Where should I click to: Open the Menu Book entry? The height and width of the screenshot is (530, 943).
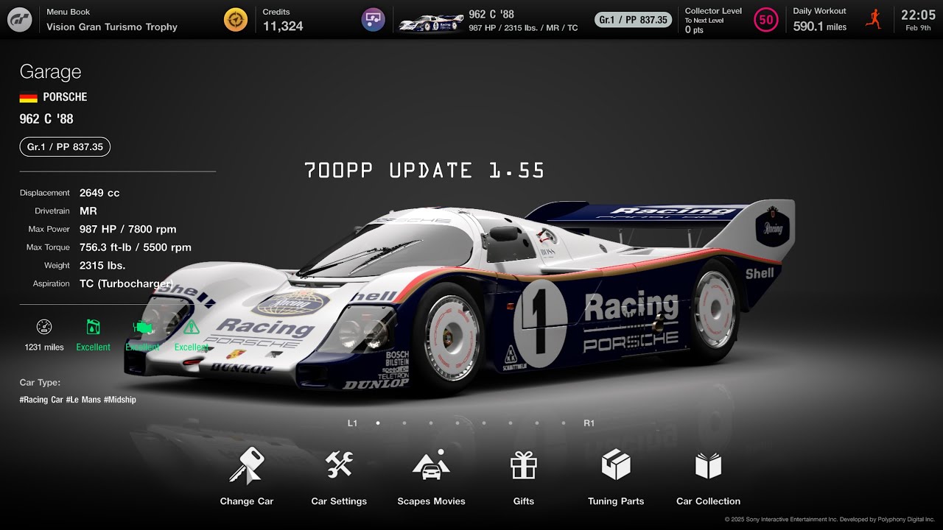[112, 20]
